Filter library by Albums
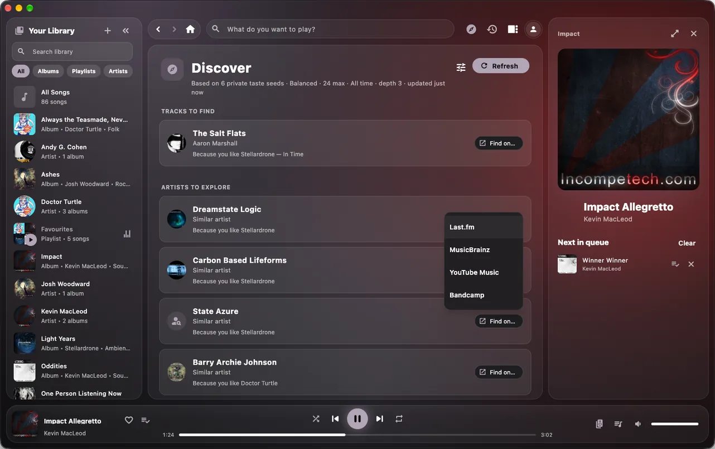Screen dimensions: 715x449 48,71
